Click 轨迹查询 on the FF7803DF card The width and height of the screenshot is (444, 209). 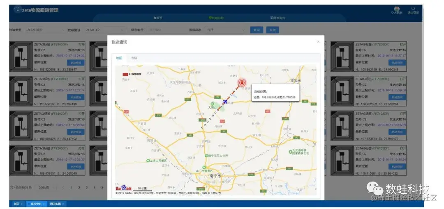[x=76, y=132]
